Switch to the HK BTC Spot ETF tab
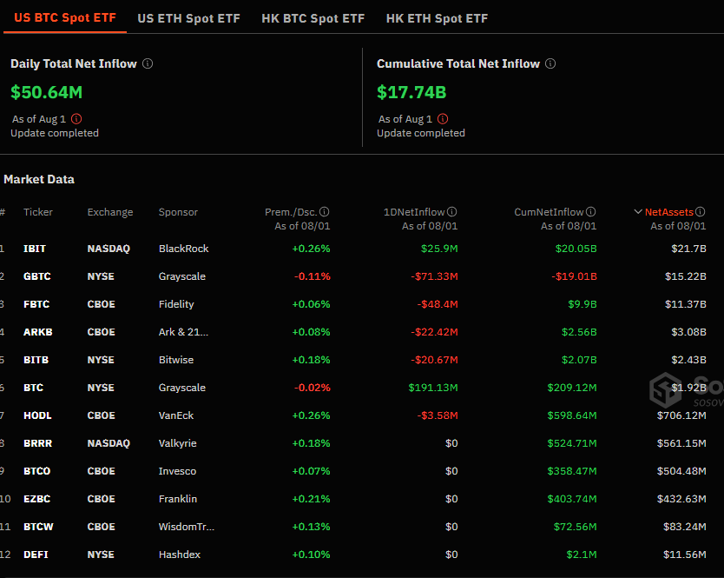The image size is (724, 578). point(313,17)
